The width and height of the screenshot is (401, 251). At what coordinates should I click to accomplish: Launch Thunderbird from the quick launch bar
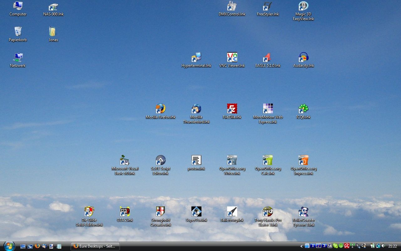click(x=44, y=246)
